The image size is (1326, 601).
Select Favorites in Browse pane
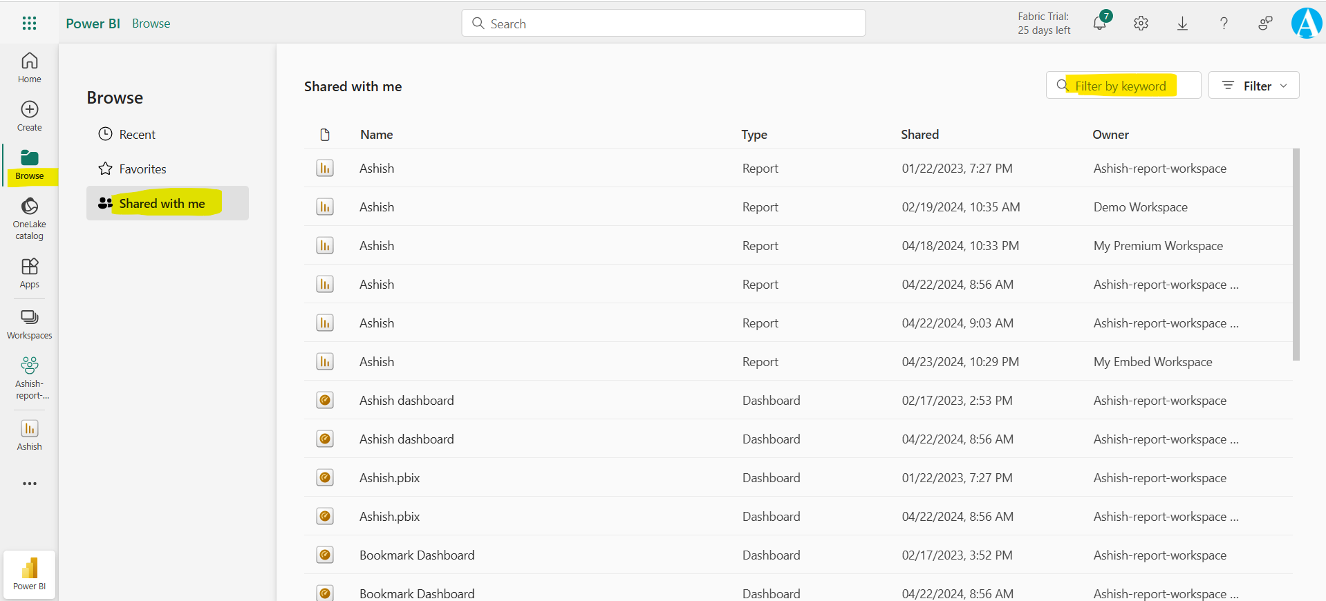(x=167, y=169)
